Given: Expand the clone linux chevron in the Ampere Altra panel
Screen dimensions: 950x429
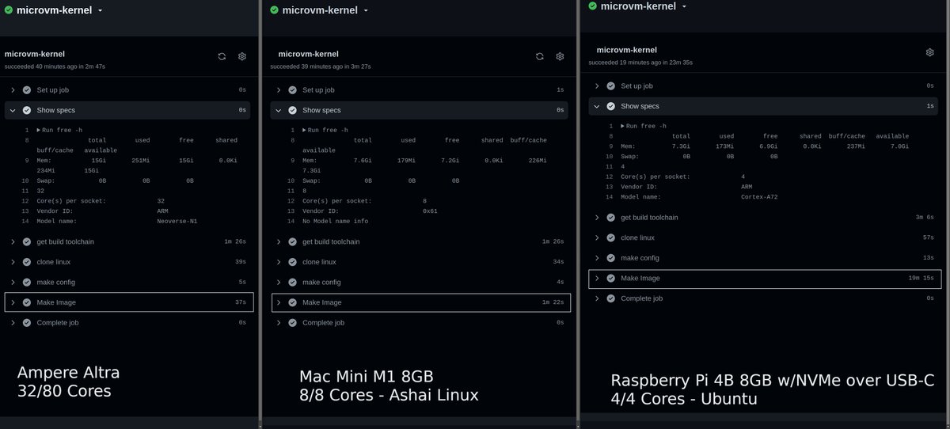Looking at the screenshot, I should coord(13,262).
